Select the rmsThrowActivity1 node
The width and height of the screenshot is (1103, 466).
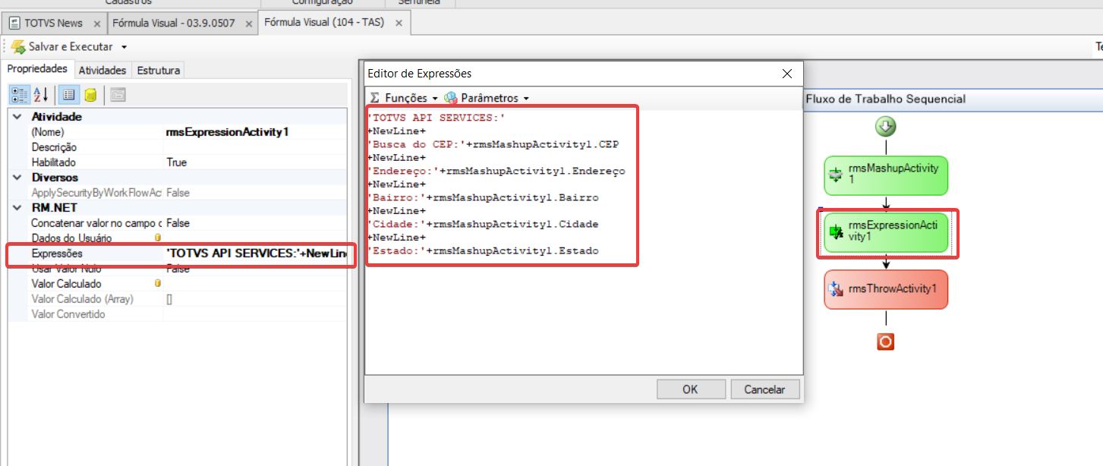pyautogui.click(x=886, y=289)
